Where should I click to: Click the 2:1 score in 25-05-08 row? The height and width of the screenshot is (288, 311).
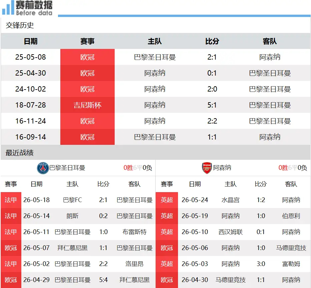tap(212, 57)
